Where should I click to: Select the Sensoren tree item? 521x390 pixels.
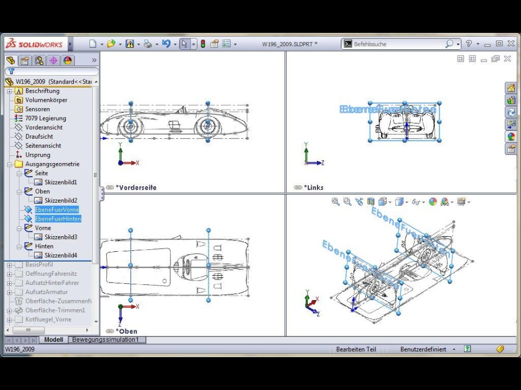(37, 109)
